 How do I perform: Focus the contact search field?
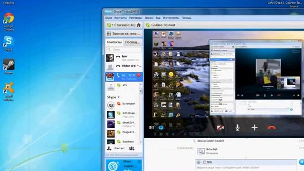pyautogui.click(x=124, y=49)
